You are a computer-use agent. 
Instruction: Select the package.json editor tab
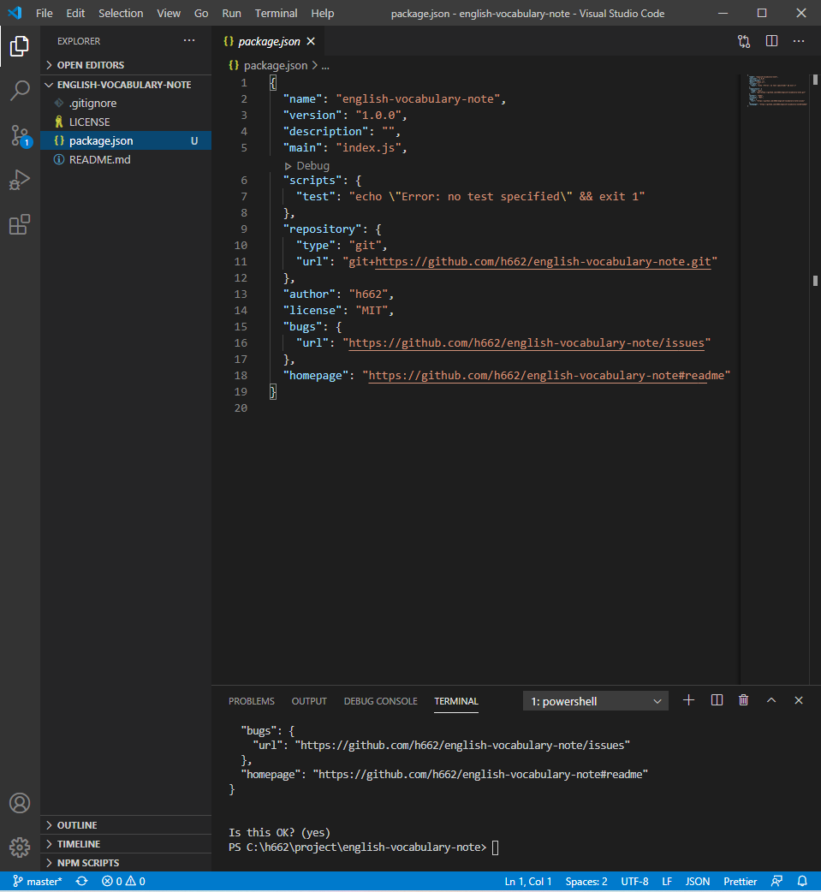tap(268, 42)
